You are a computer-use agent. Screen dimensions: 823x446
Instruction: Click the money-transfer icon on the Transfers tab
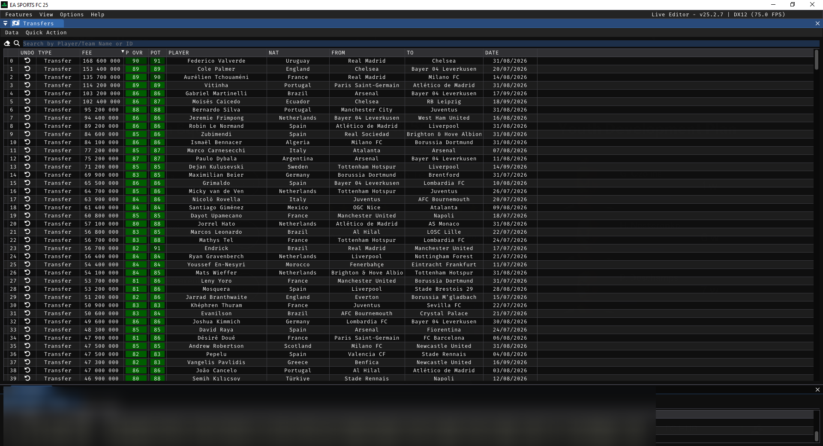coord(16,24)
